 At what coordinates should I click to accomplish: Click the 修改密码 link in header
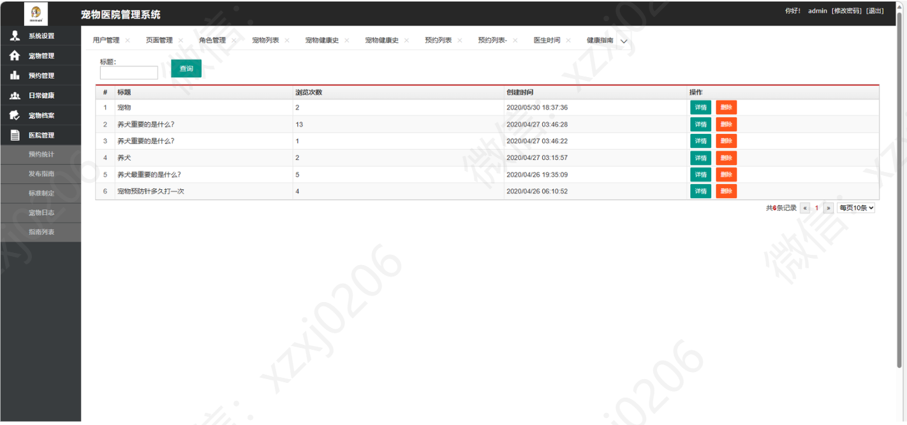tap(846, 11)
